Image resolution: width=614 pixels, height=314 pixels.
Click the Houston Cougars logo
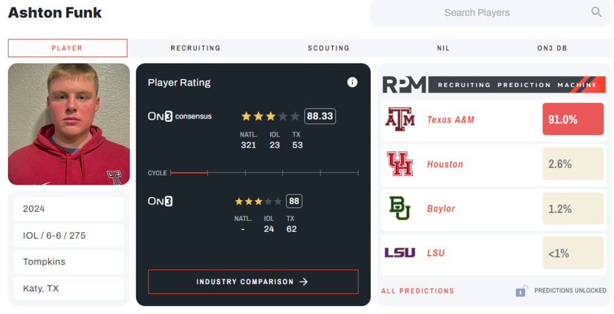tap(400, 164)
